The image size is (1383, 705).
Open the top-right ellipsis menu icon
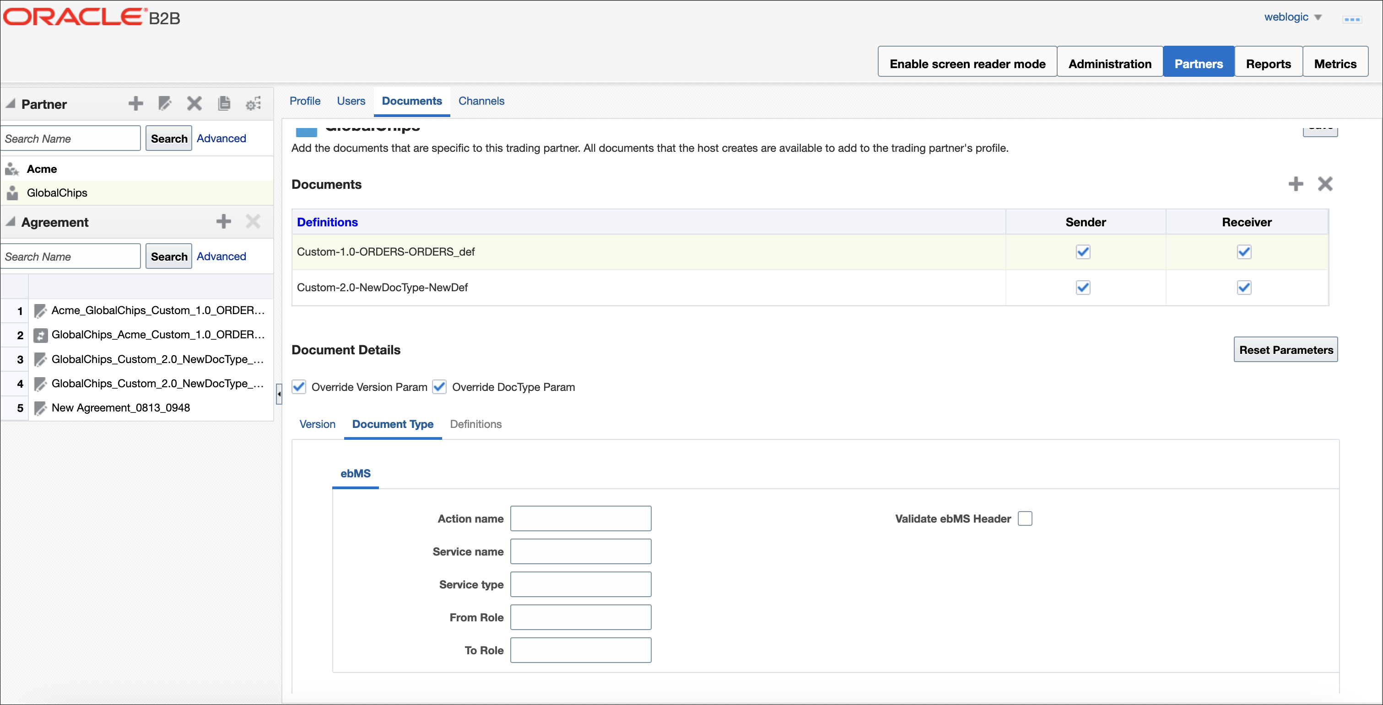coord(1352,19)
